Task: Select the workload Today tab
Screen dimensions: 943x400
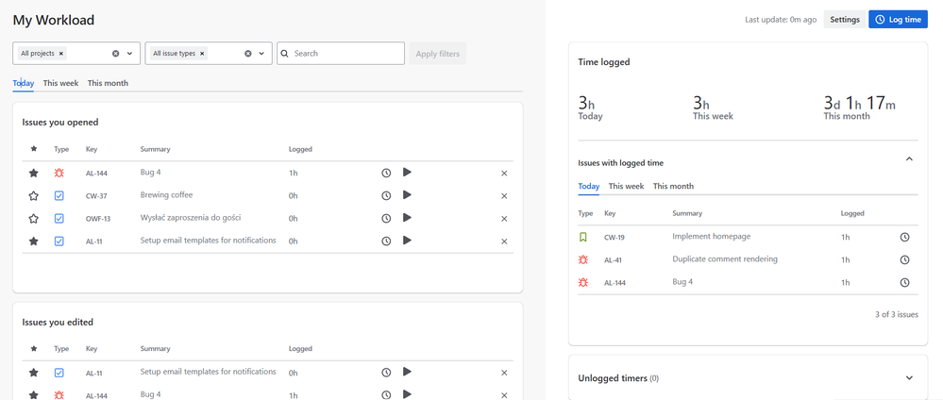Action: (24, 83)
